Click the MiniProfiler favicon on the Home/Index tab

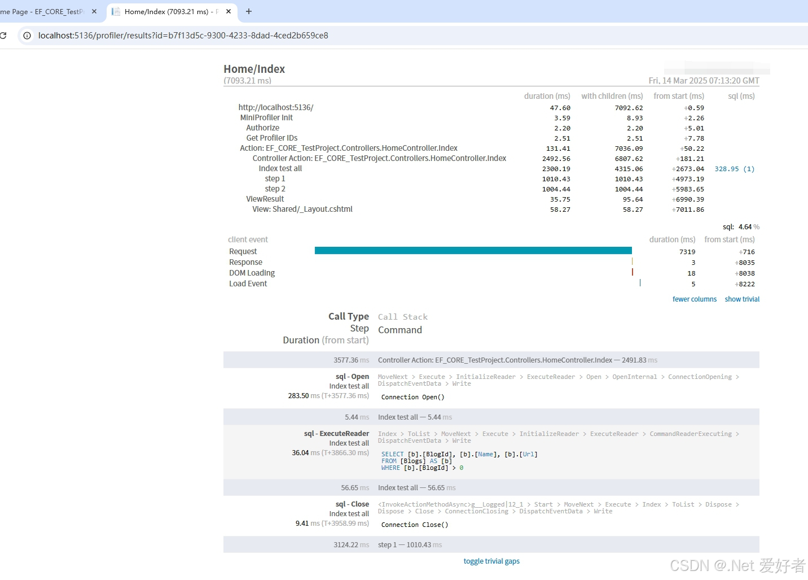(116, 11)
